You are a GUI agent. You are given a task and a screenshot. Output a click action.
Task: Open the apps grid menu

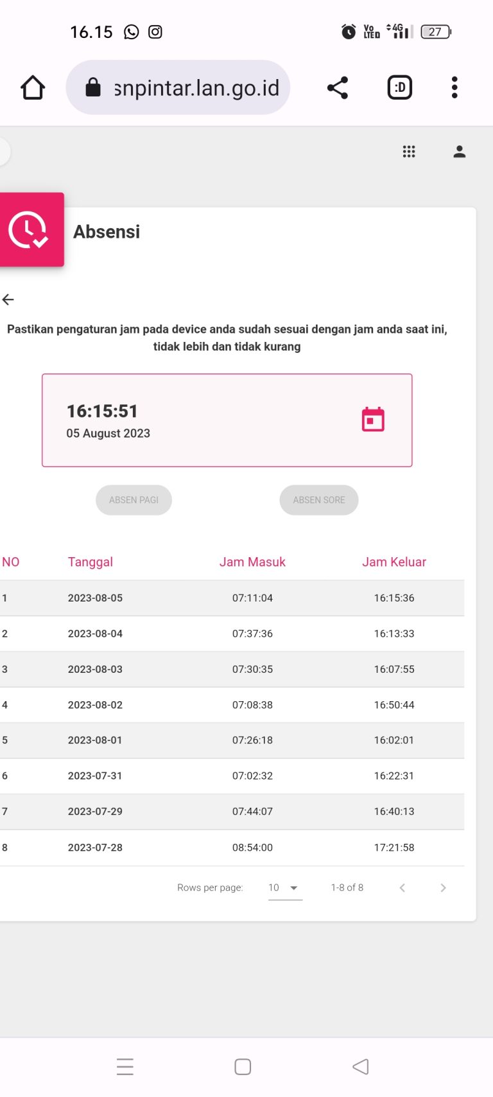click(x=409, y=152)
